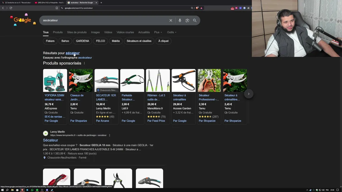Viewport: 342px width, 192px height.
Task: Bookmark this page icon in address bar
Action: [x=57, y=8]
